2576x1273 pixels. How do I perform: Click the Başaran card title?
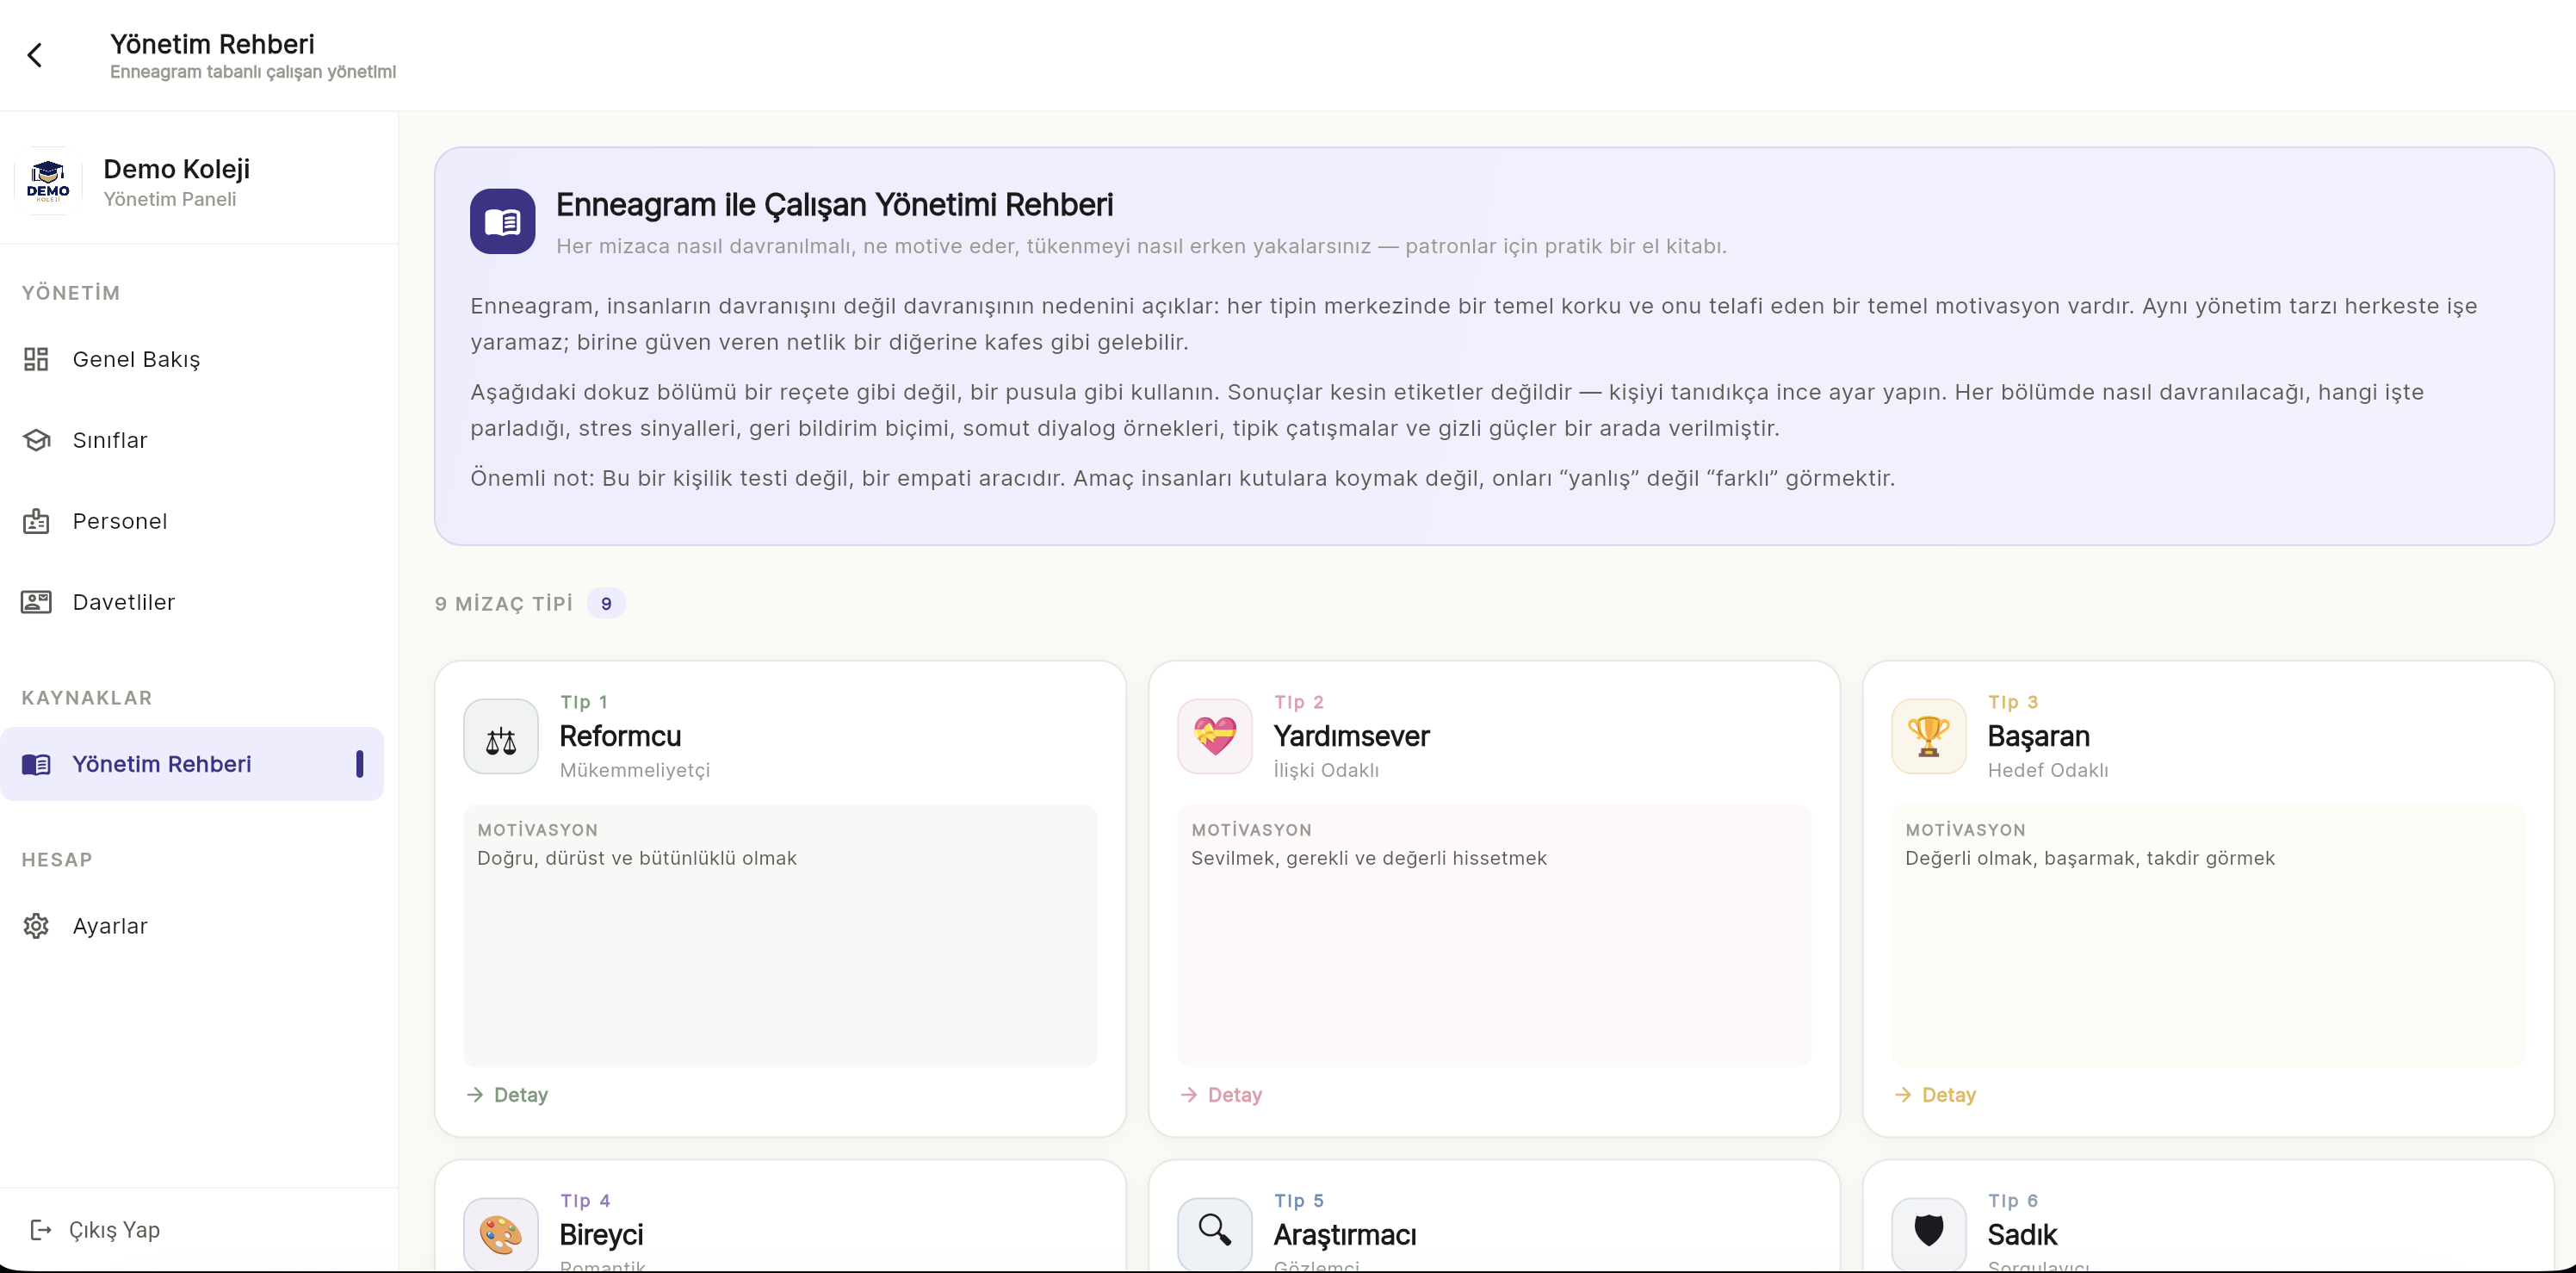point(2039,736)
